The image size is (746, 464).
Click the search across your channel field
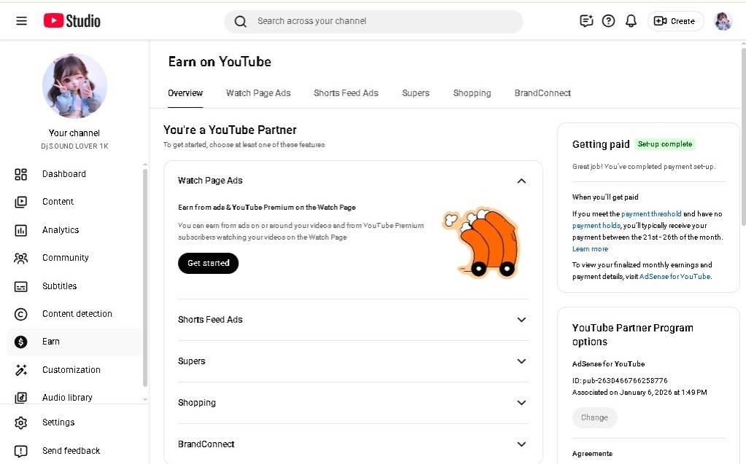(x=373, y=21)
